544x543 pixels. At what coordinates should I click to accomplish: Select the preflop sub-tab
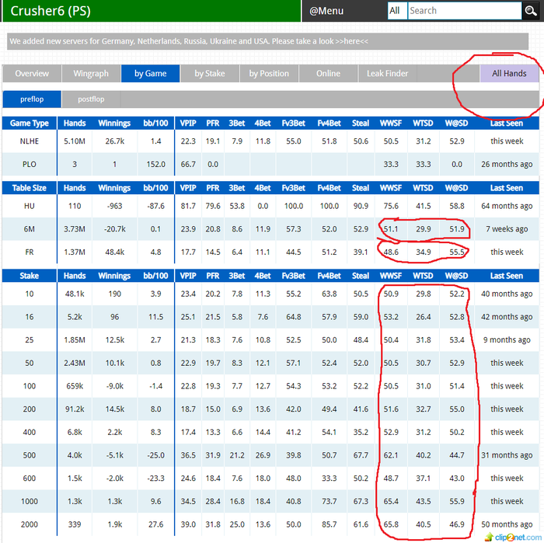32,99
